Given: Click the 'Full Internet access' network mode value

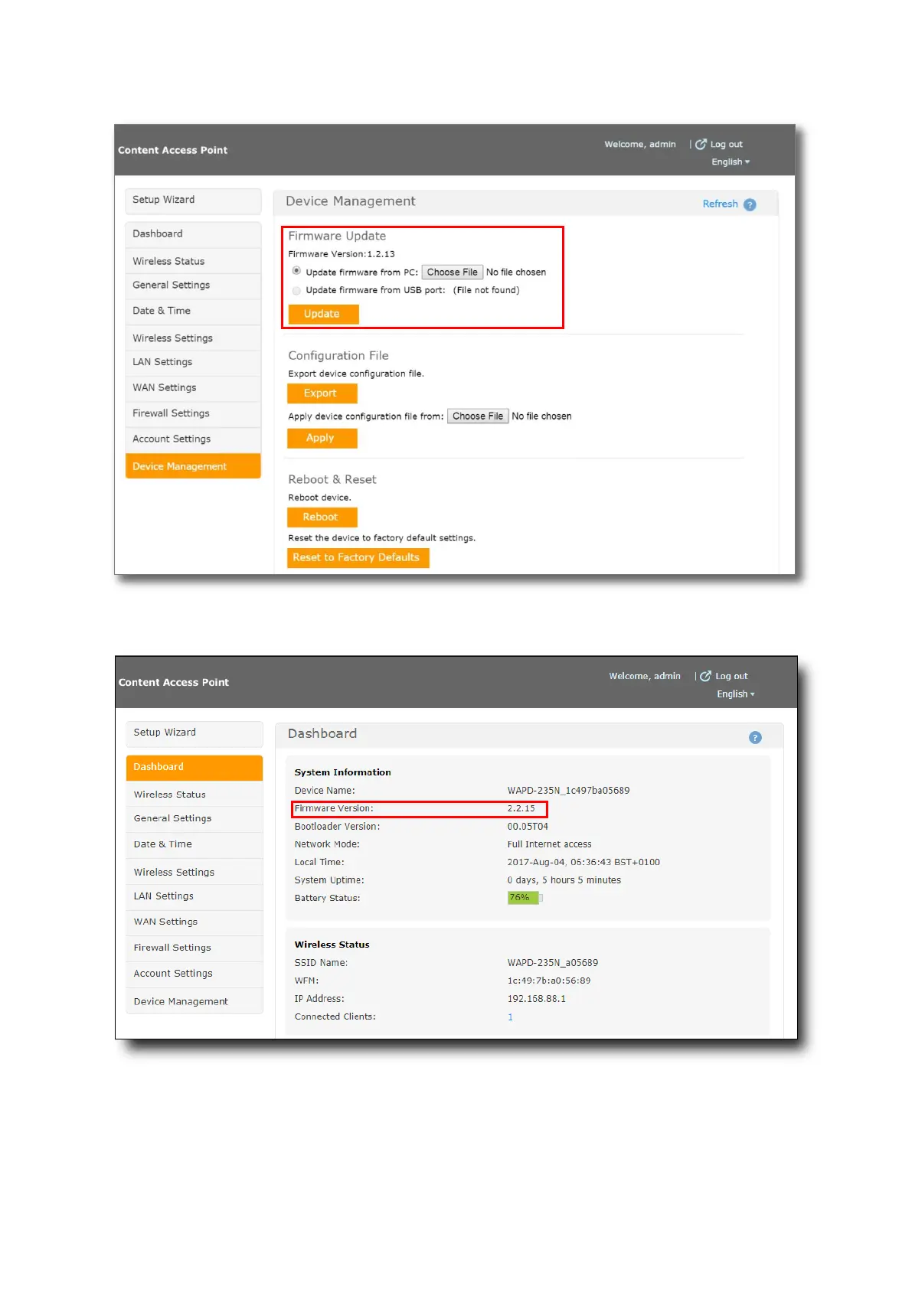Looking at the screenshot, I should pos(550,844).
